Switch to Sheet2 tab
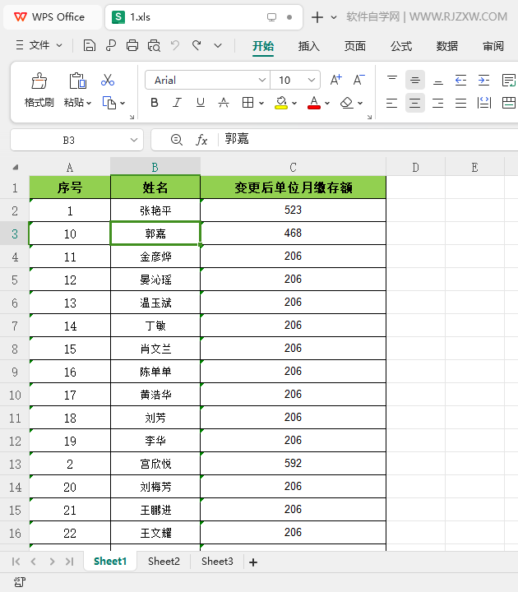This screenshot has height=592, width=518. tap(164, 562)
